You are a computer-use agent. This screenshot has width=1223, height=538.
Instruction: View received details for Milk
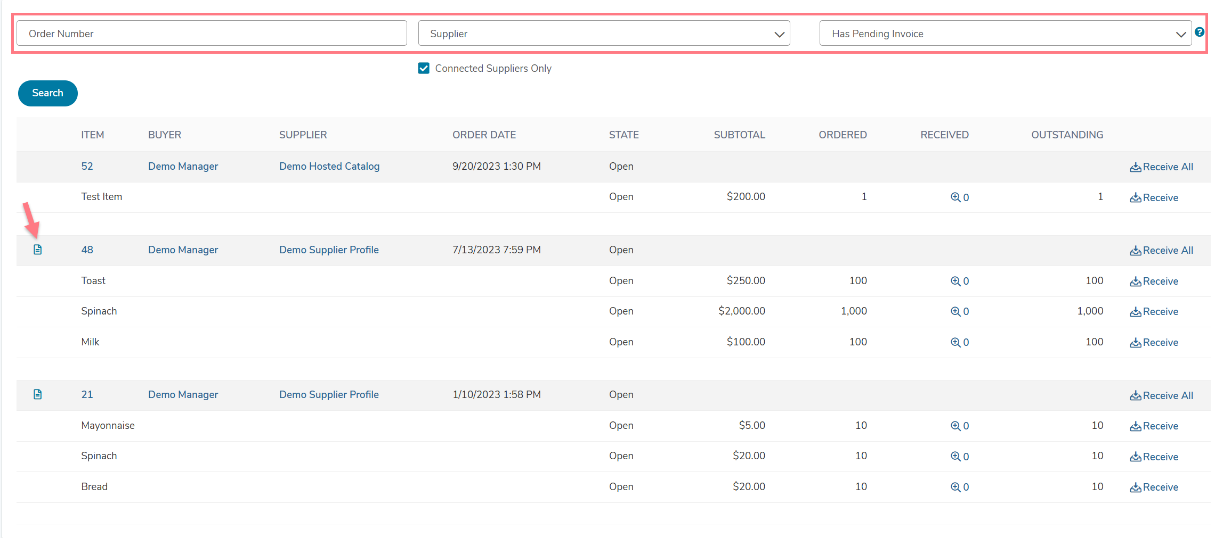pyautogui.click(x=960, y=342)
